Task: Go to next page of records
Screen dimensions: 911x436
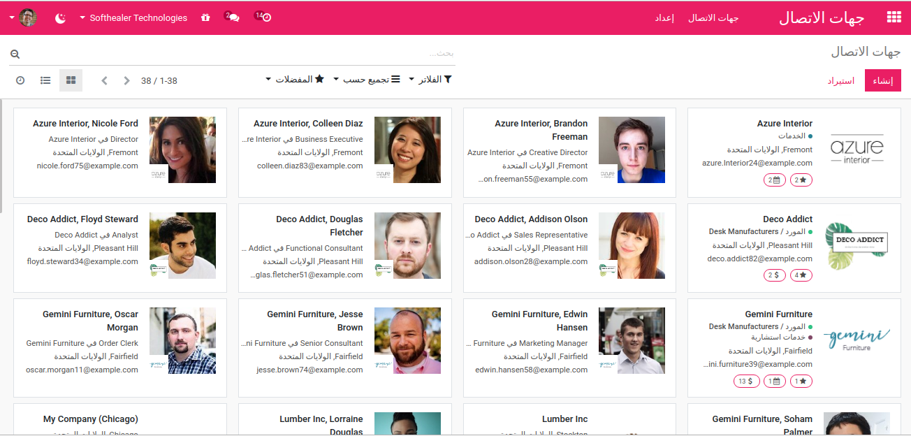Action: [x=126, y=80]
